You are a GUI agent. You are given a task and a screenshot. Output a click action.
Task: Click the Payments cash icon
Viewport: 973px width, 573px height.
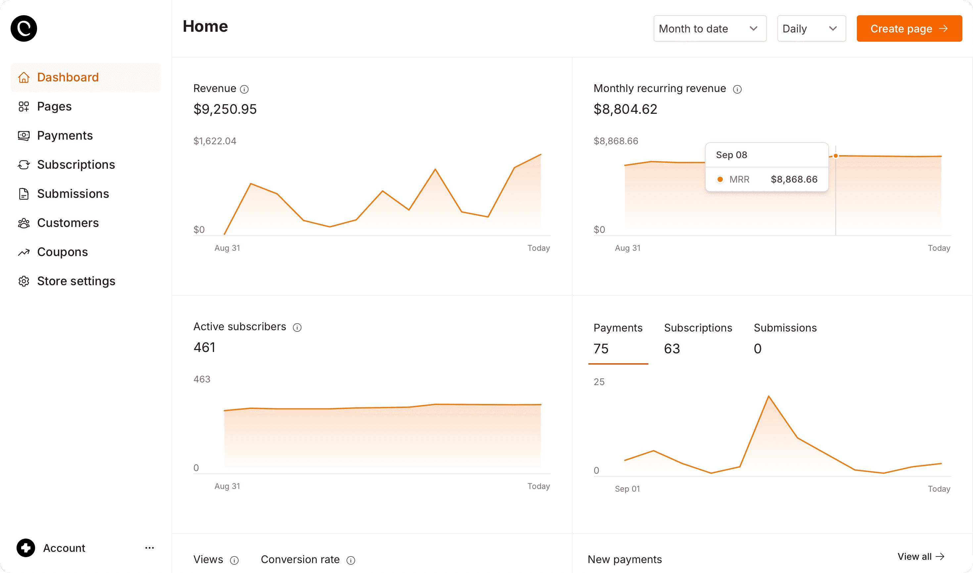point(23,136)
